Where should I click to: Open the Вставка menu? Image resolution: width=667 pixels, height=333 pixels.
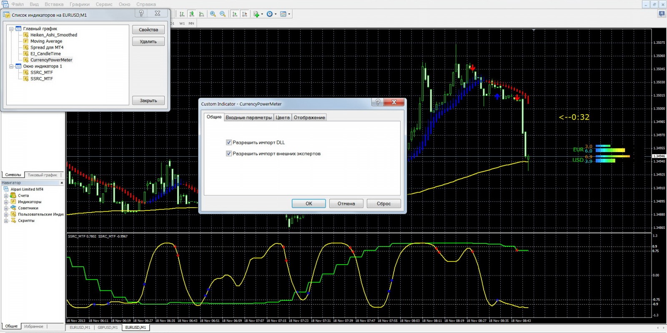(x=54, y=4)
